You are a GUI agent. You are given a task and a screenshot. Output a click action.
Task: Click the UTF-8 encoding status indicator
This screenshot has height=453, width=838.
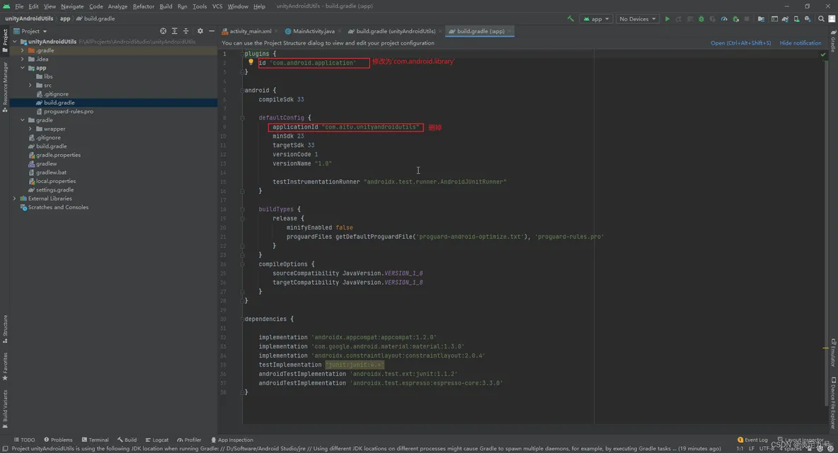coord(767,448)
